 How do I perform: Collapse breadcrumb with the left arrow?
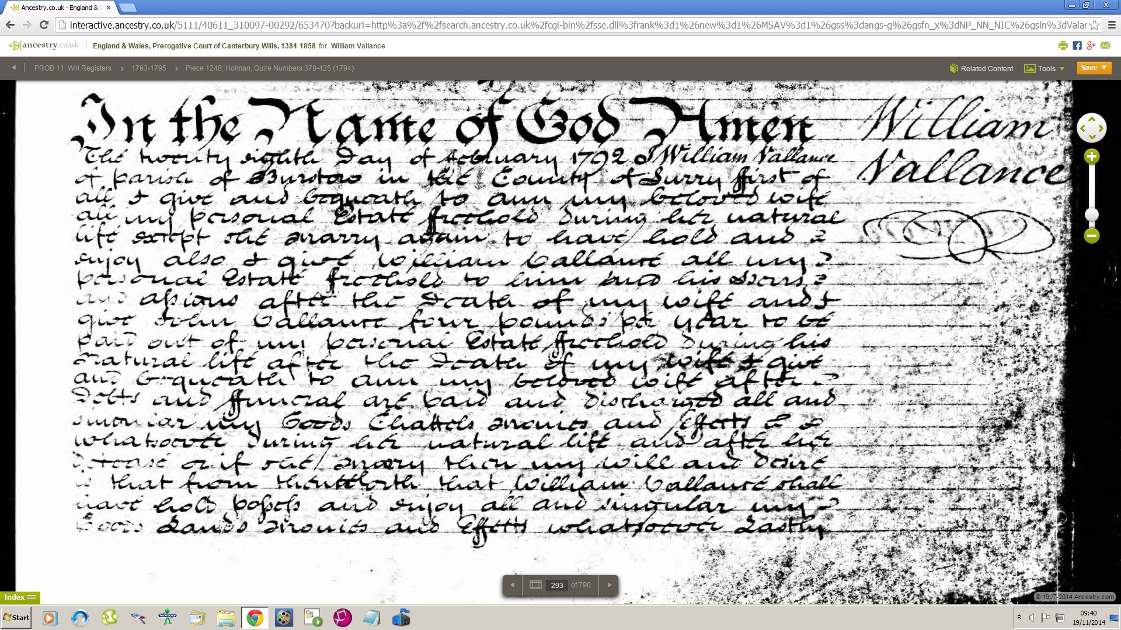point(13,68)
